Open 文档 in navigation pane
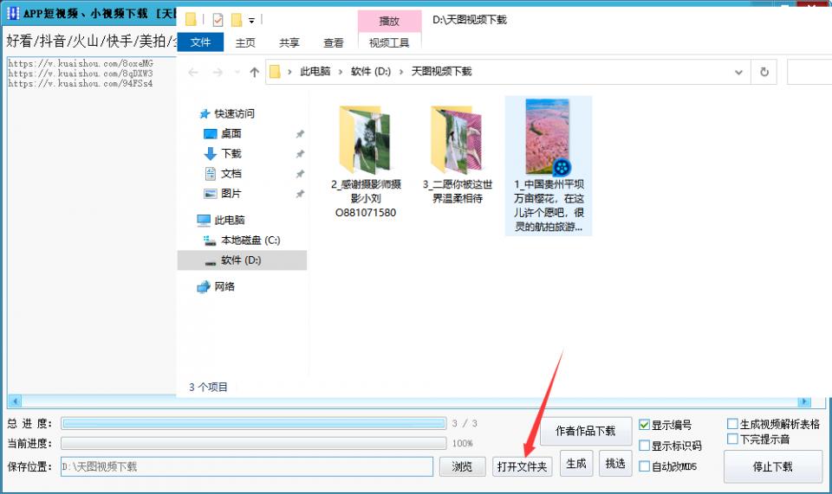832x494 pixels. (231, 174)
